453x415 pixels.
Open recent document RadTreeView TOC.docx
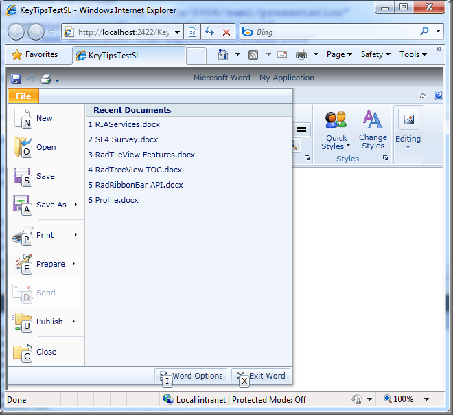135,170
